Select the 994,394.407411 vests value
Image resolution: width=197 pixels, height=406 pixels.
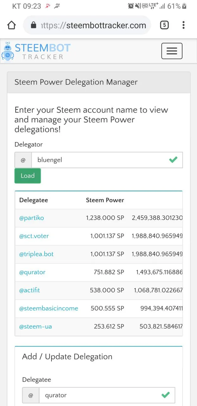point(161,308)
